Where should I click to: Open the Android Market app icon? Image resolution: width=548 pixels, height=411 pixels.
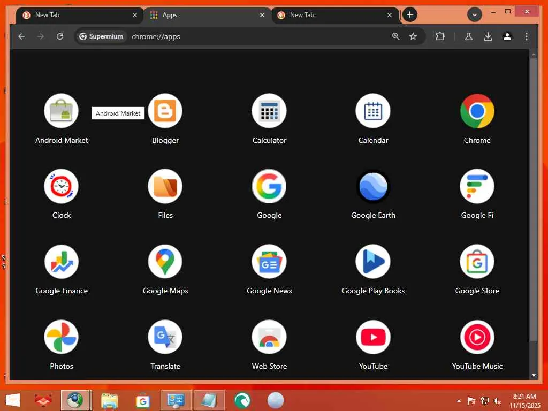click(x=61, y=111)
